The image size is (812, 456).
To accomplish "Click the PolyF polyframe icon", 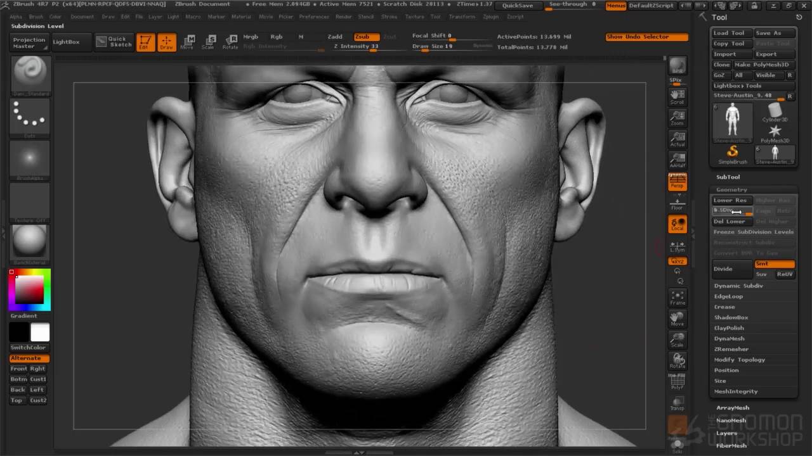I will 678,382.
